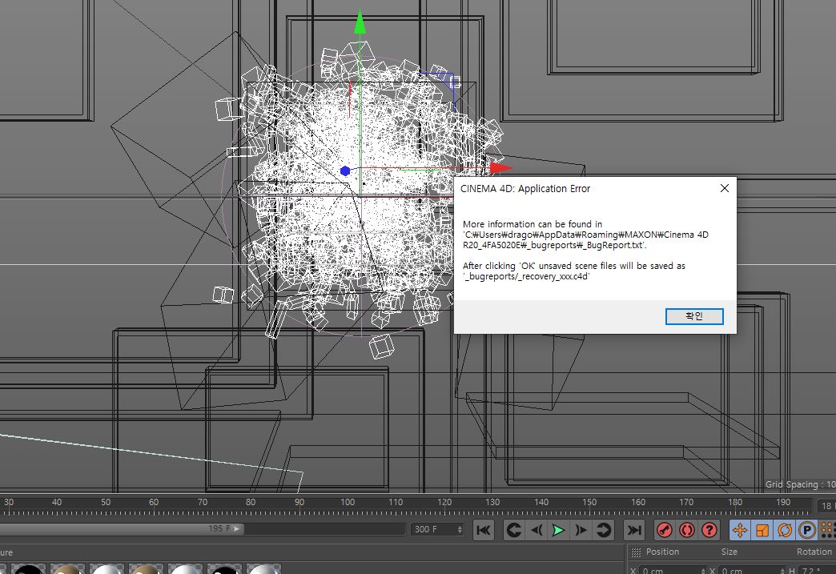Go to next keyframe
836x574 pixels.
click(604, 530)
